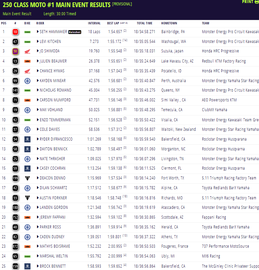Click interval value 1:32.594

coord(94,217)
